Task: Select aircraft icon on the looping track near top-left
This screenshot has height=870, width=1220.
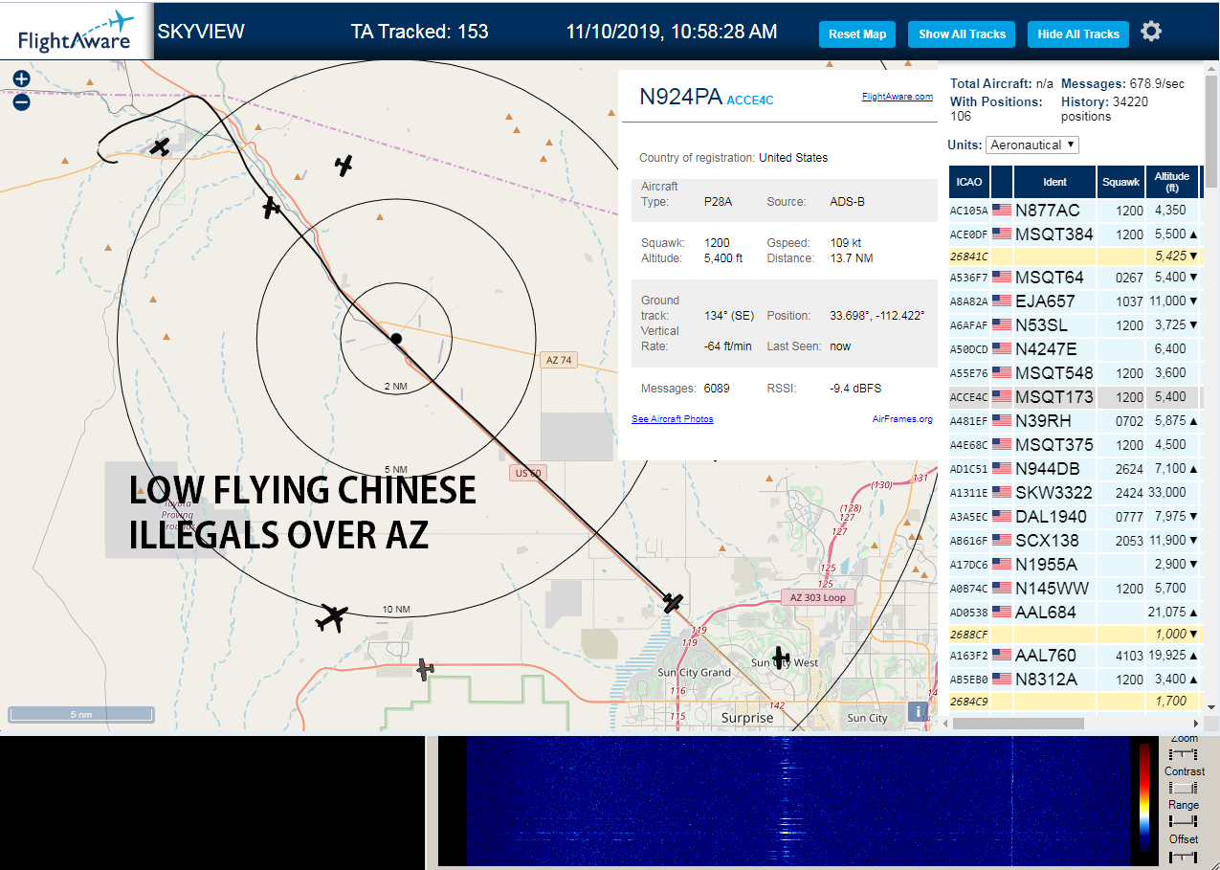Action: [160, 146]
